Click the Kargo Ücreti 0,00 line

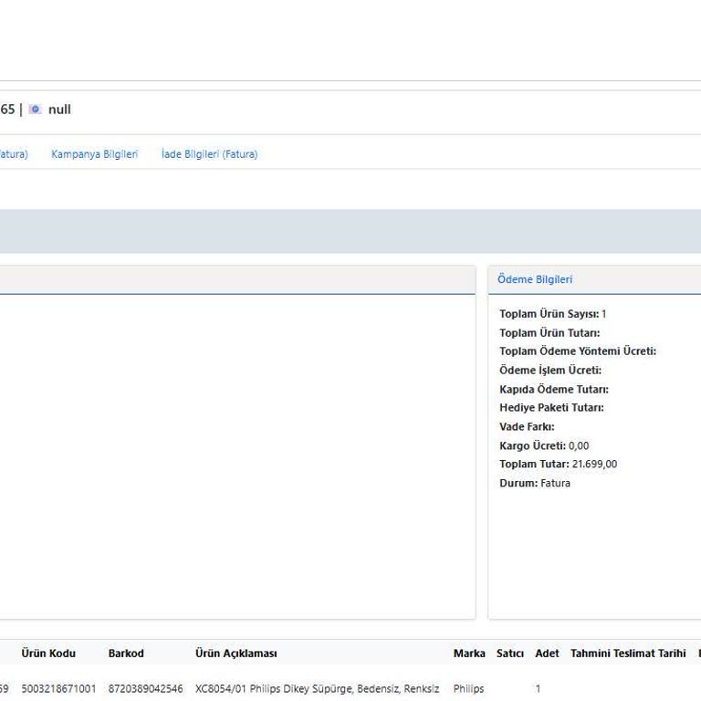coord(544,446)
